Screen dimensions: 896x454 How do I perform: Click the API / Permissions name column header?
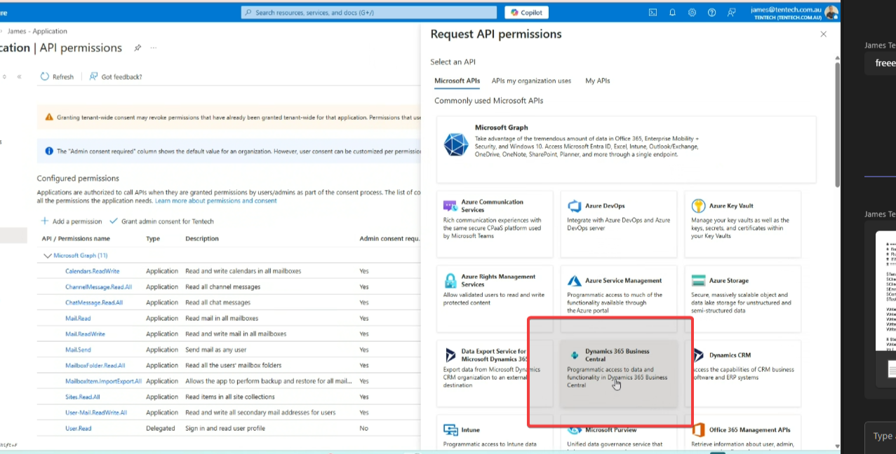tap(76, 239)
